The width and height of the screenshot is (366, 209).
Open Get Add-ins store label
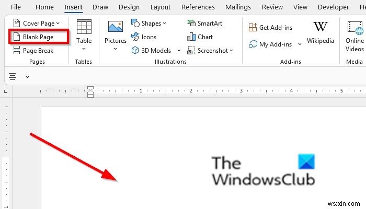[276, 28]
